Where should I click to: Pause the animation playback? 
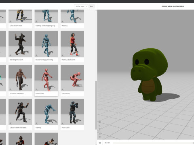[x=100, y=143]
